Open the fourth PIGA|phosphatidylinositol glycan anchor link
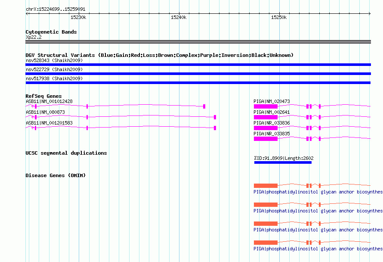383x262 pixels. click(318, 249)
